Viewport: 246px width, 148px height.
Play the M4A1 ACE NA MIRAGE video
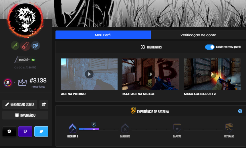[151, 74]
